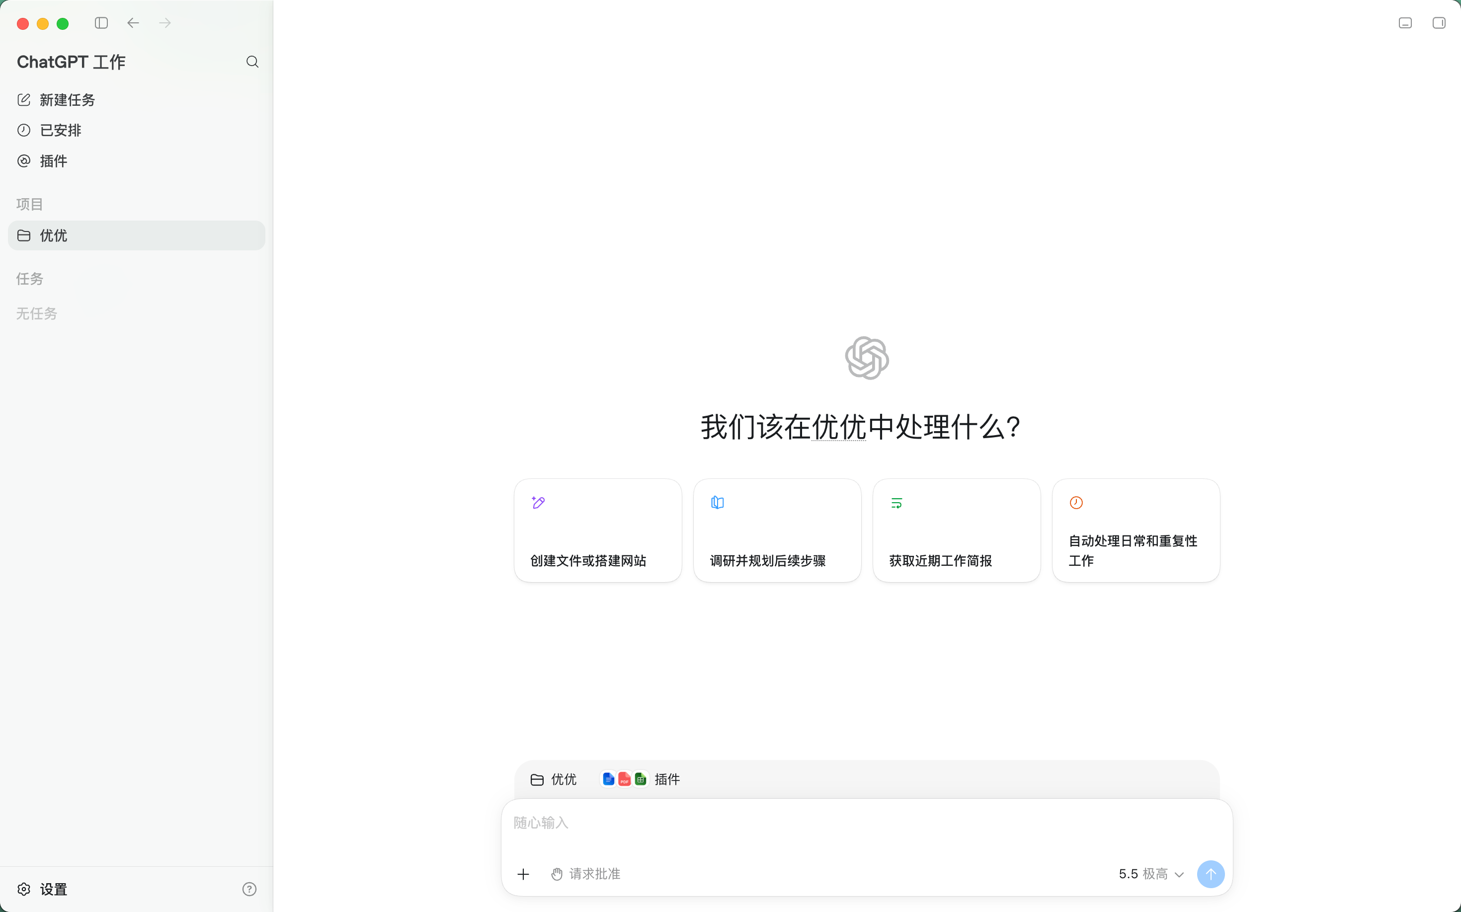Click the 无任务 empty tasks label
This screenshot has height=912, width=1461.
coord(37,313)
